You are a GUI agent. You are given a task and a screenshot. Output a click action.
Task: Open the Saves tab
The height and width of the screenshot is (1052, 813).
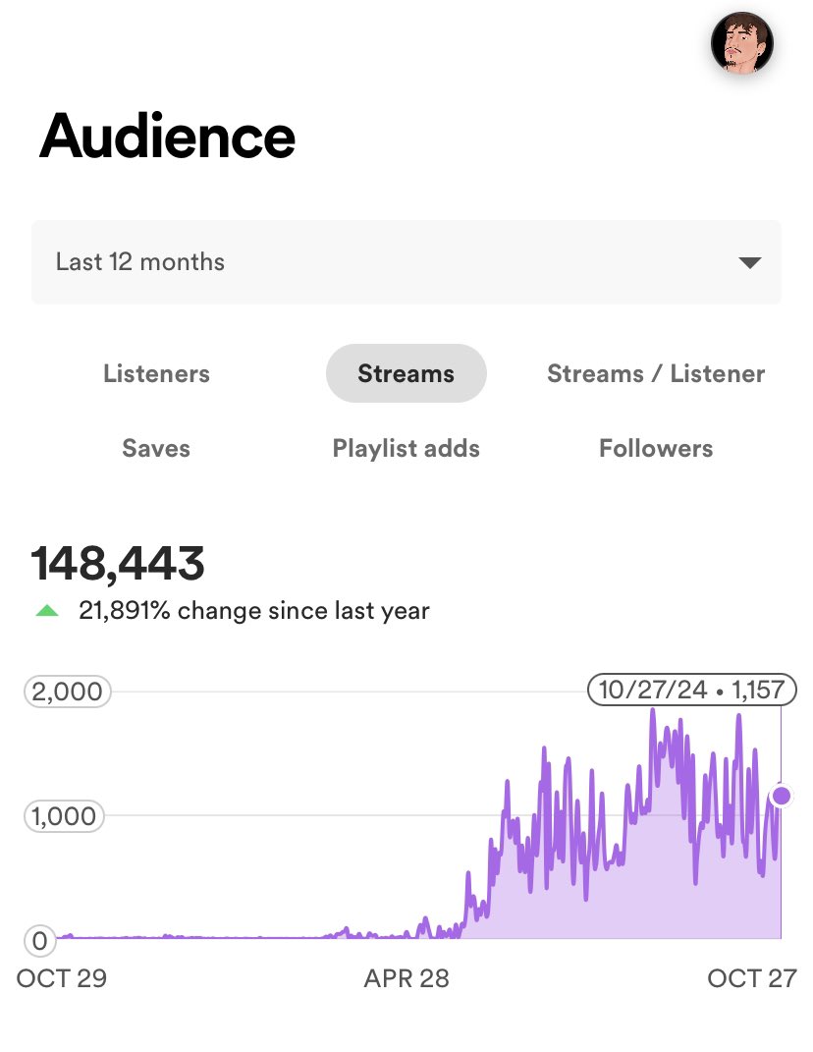[x=156, y=448]
